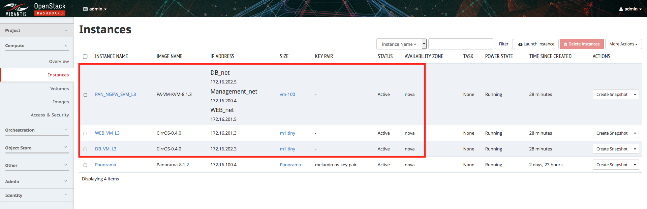
Task: Open actions dropdown arrow for DB_VM_L3
Action: coord(635,149)
